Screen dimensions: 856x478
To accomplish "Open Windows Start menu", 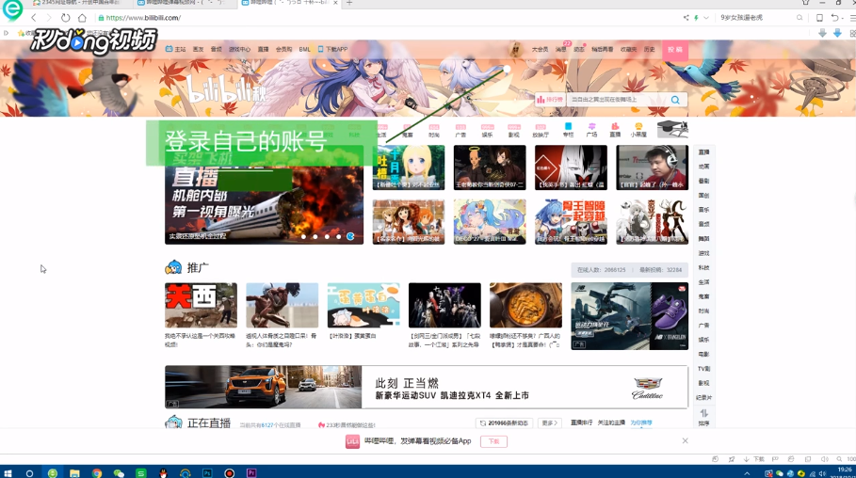I will point(8,472).
